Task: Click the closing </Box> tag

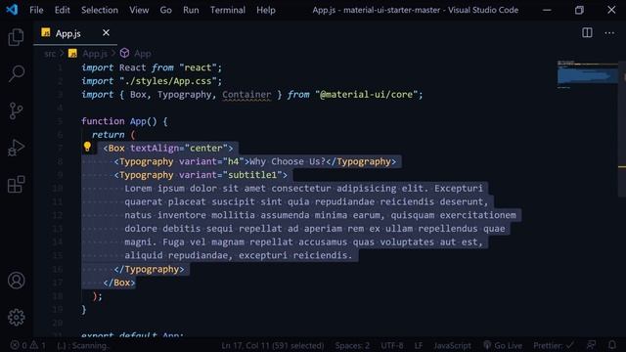Action: (119, 283)
